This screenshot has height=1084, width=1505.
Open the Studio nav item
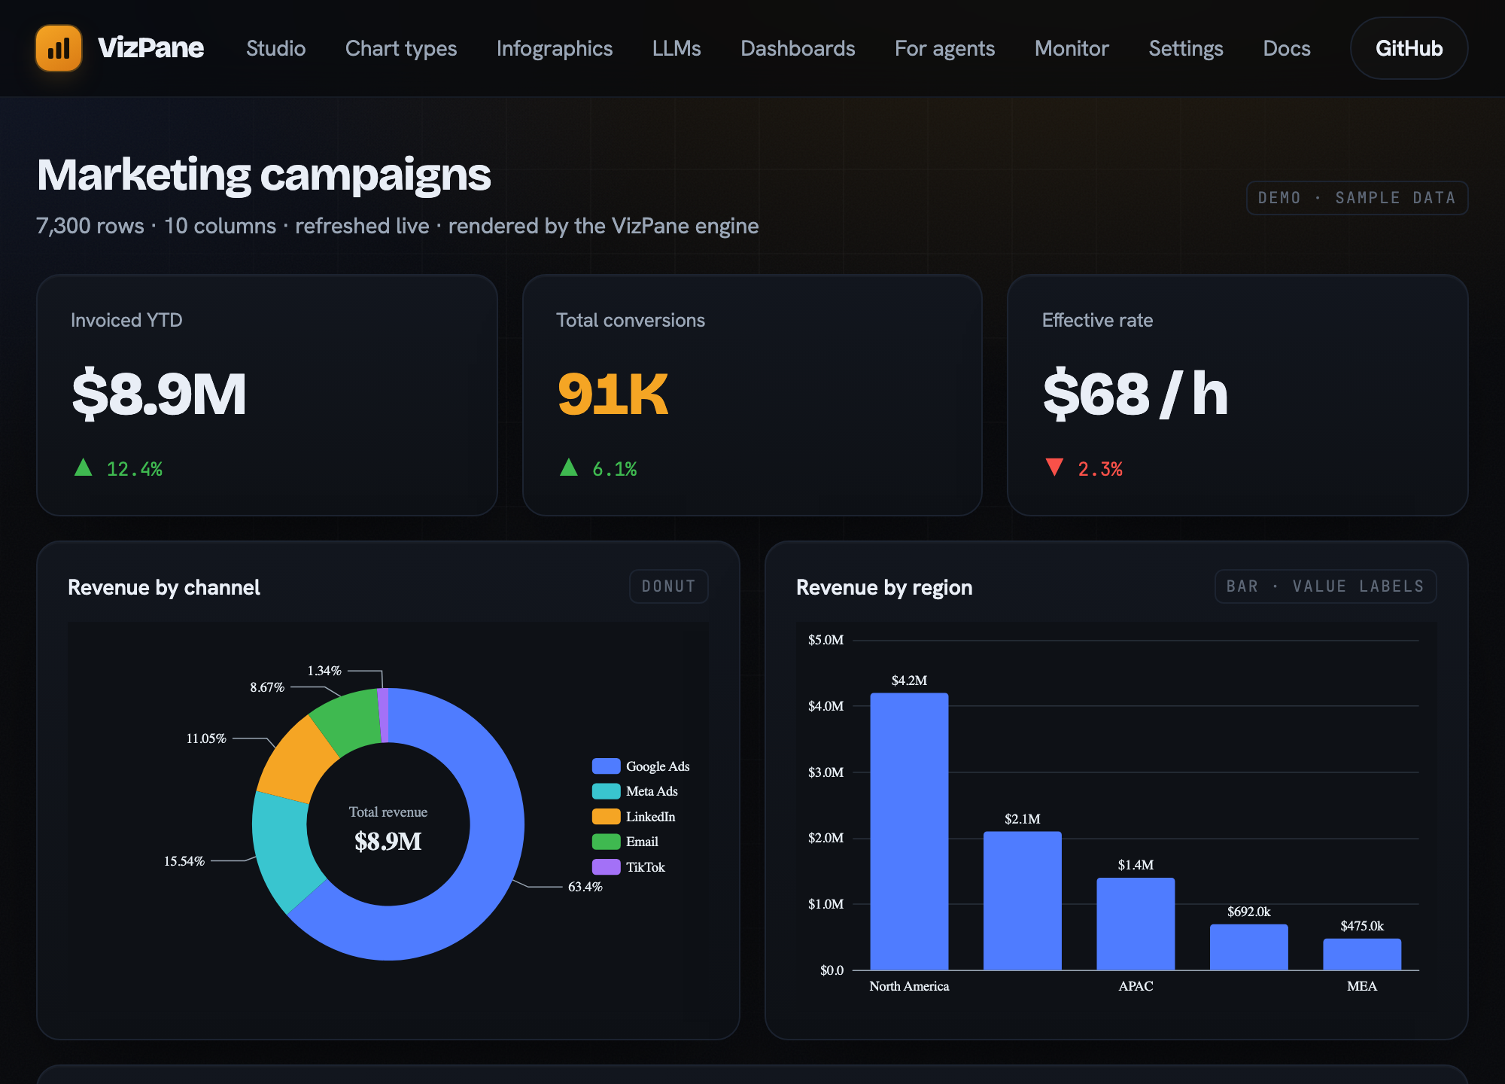coord(275,48)
